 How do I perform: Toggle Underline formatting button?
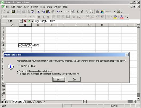48,17
